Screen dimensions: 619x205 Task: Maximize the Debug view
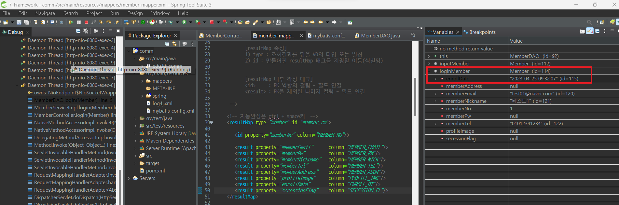coord(118,31)
